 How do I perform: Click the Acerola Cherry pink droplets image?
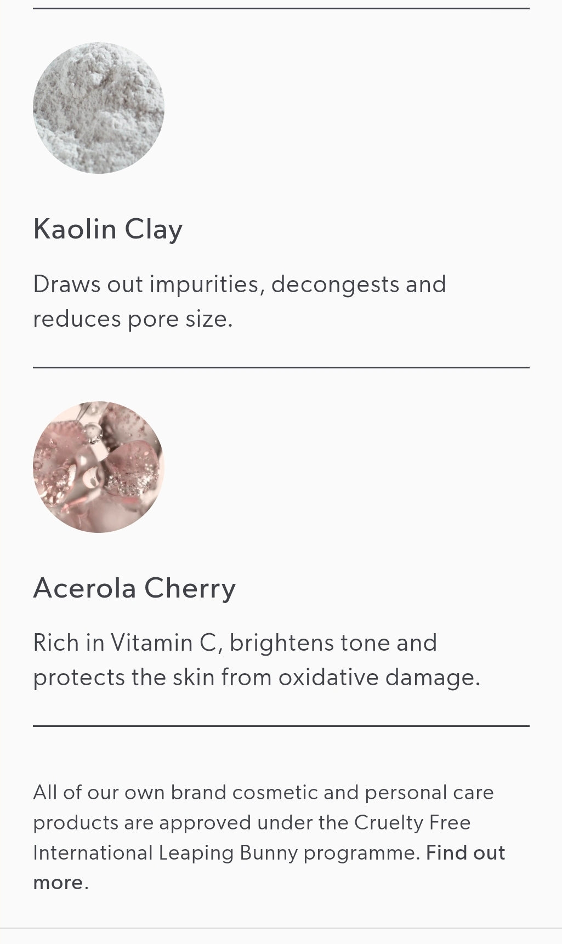coord(99,467)
